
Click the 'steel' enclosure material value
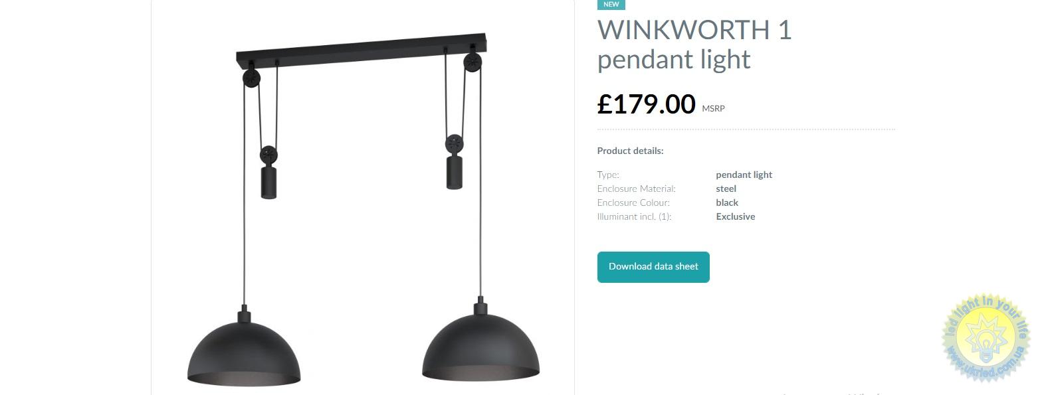(x=726, y=189)
